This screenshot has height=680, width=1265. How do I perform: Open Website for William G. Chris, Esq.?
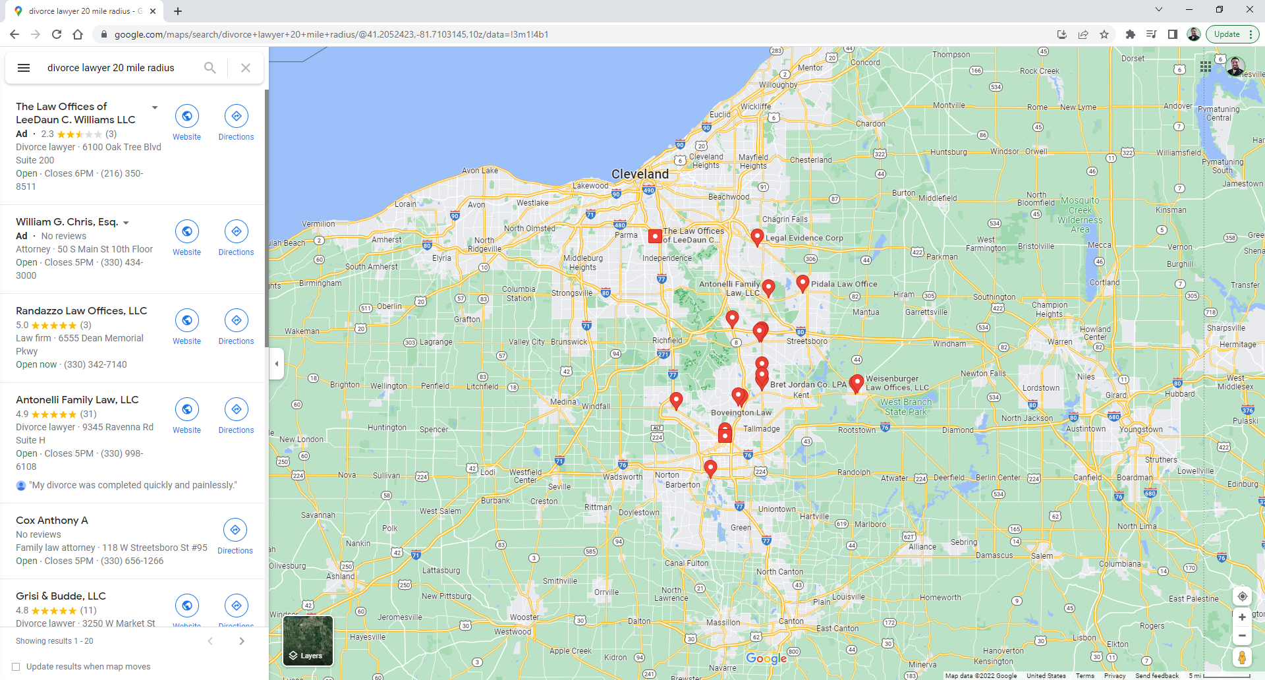(187, 239)
